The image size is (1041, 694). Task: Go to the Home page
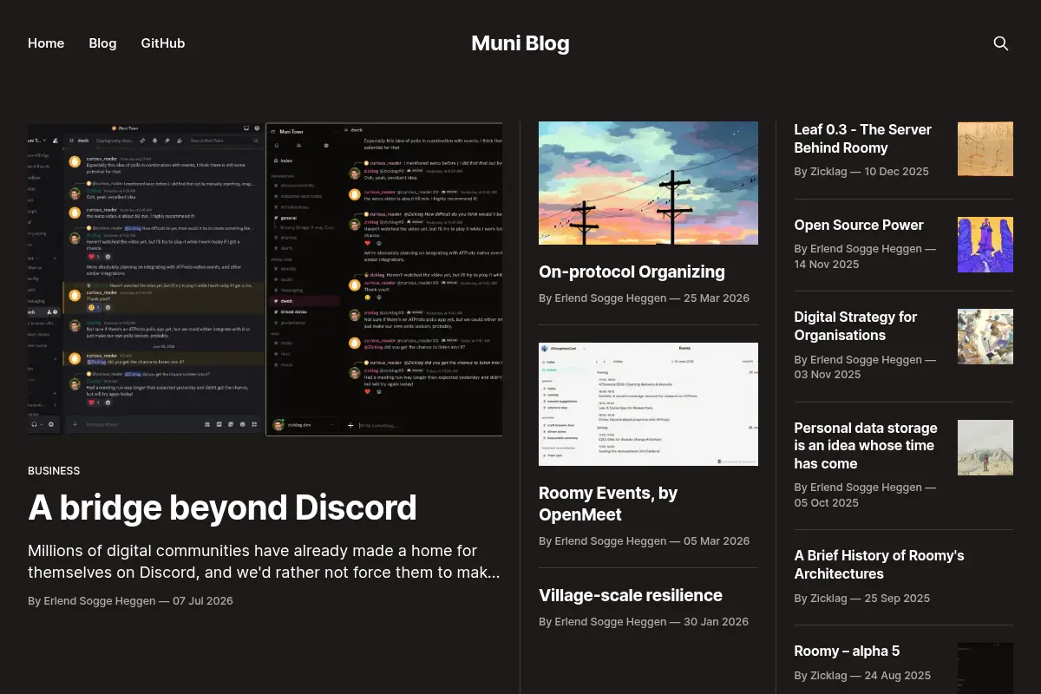pyautogui.click(x=46, y=43)
